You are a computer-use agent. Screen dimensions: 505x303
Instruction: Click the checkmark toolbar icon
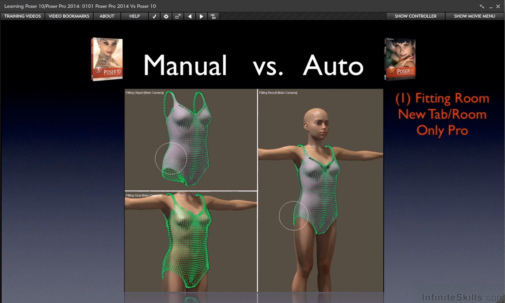154,16
